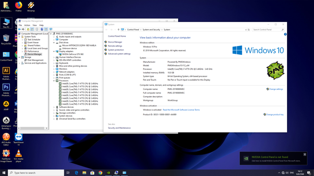314x176 pixels.
Task: Open Control Panel desktop shortcut
Action: tap(6, 56)
